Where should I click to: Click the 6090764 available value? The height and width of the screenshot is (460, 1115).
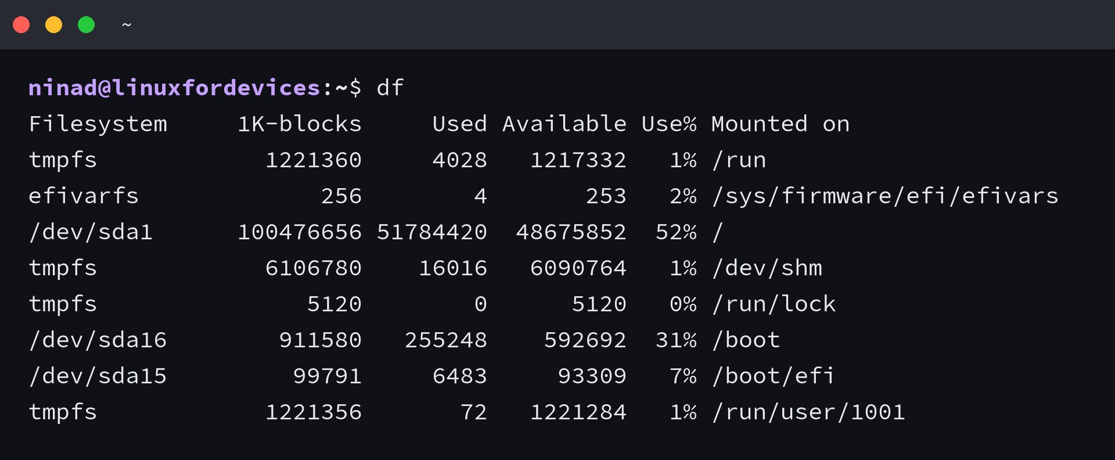coord(578,268)
